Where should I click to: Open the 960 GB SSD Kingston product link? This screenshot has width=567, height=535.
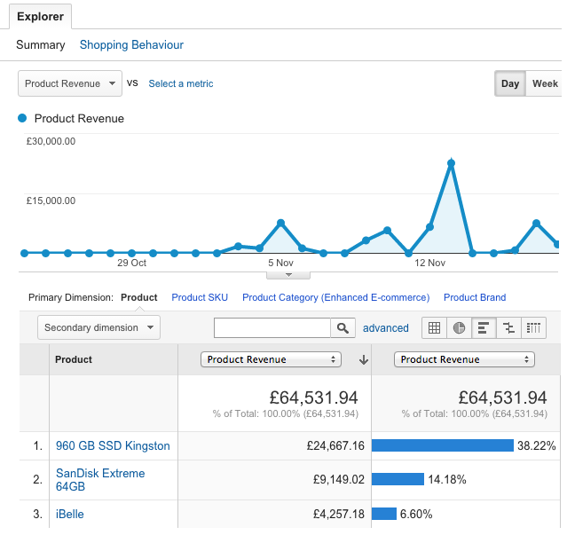tap(113, 446)
